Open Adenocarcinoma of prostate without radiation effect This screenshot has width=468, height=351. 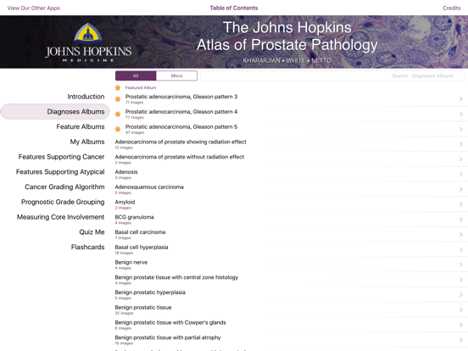(x=292, y=159)
